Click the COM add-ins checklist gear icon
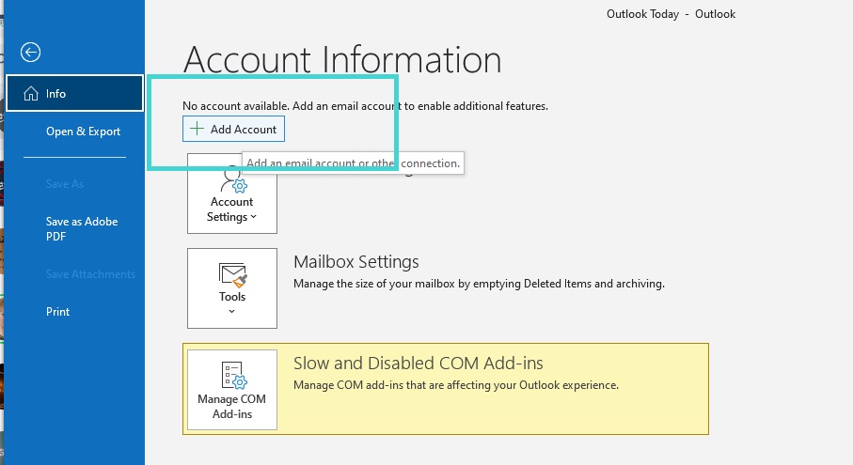 pyautogui.click(x=234, y=376)
